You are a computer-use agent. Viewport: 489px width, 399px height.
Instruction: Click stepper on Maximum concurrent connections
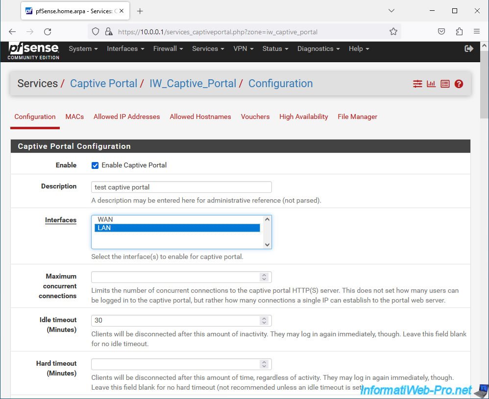coord(264,277)
